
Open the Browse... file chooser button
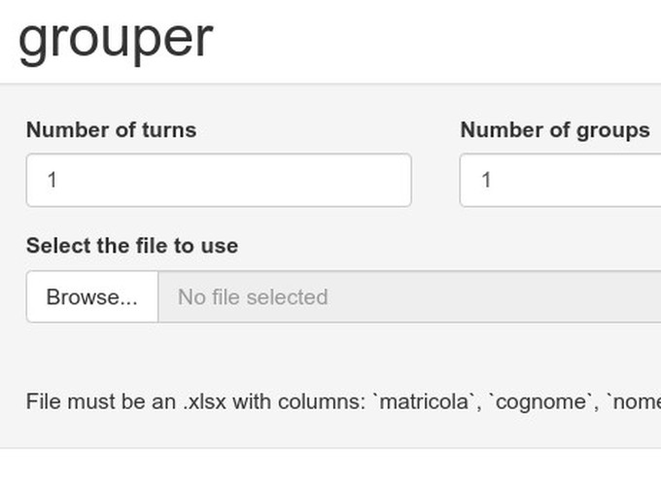click(x=92, y=296)
